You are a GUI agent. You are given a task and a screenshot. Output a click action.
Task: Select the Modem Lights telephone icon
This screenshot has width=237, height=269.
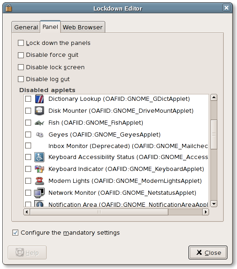tap(39, 181)
